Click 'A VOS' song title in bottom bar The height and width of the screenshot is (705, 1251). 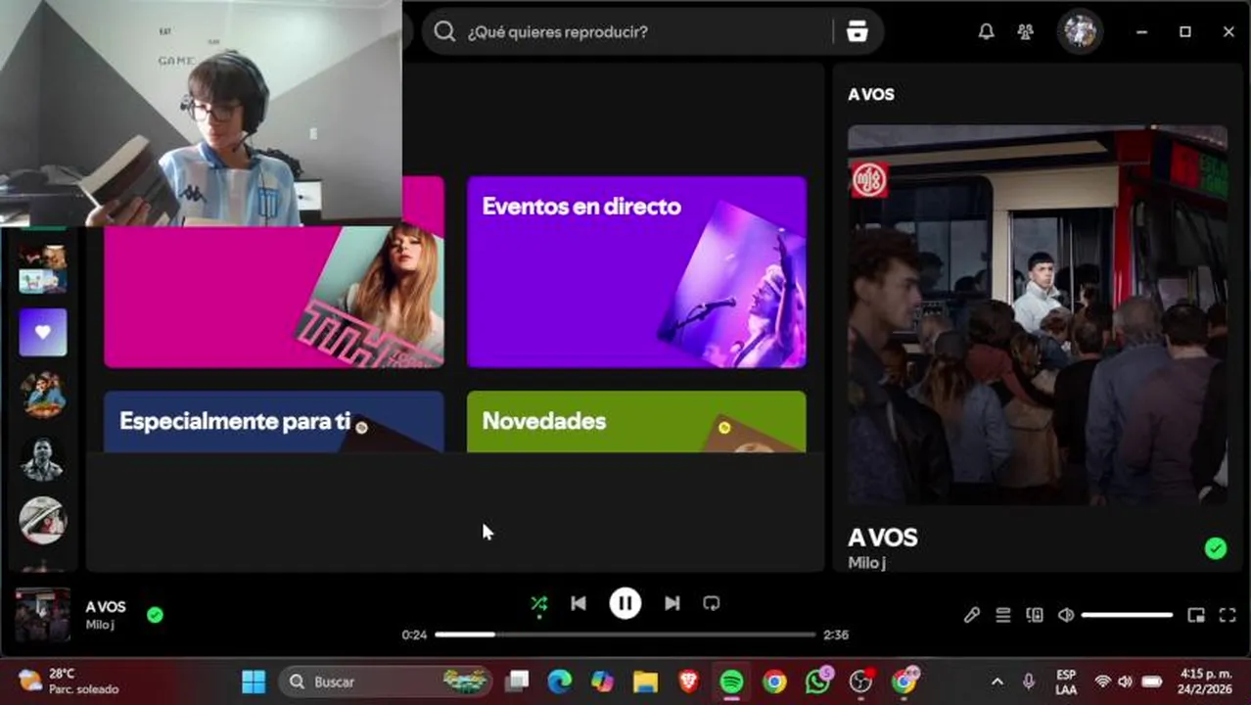point(106,607)
